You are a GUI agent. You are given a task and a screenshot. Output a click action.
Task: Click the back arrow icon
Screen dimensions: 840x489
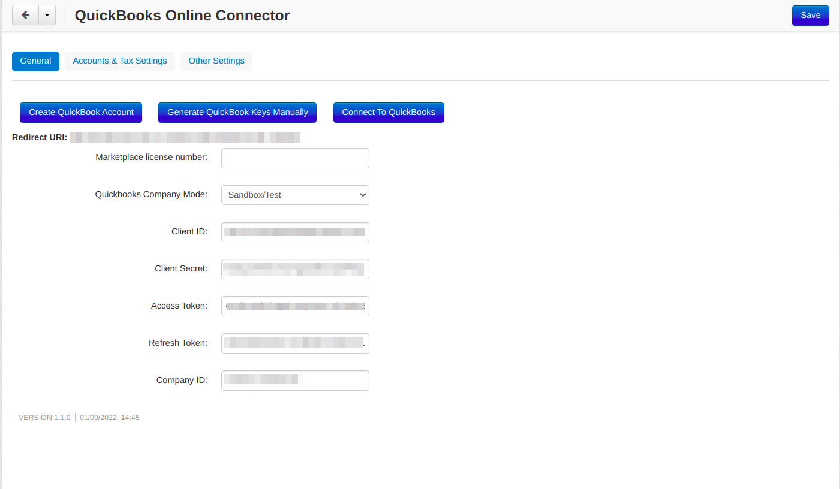point(25,16)
